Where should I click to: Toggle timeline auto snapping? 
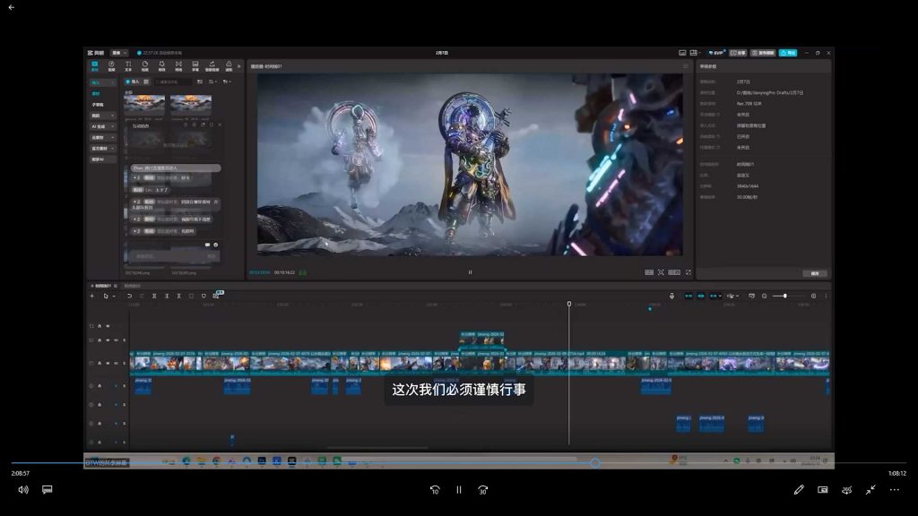(701, 296)
